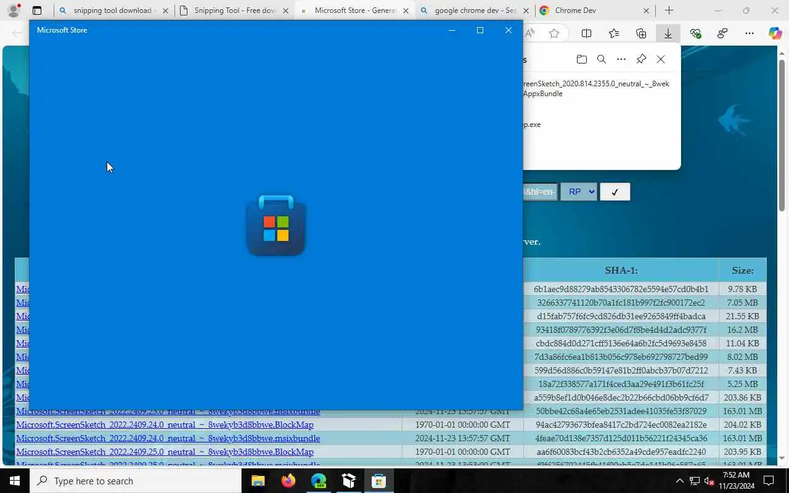Select hash starting with 4feae70d
Screen dimensions: 789x493
621,438
